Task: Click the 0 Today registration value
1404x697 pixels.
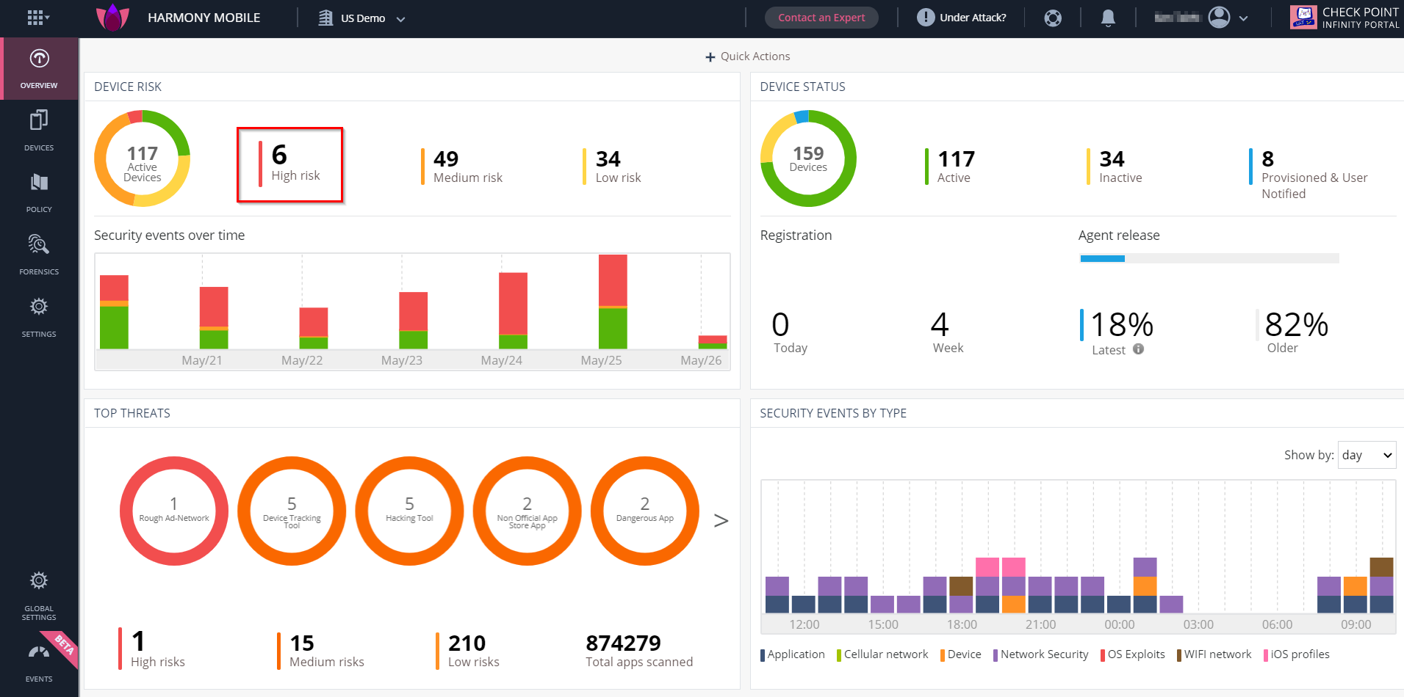Action: click(x=790, y=332)
